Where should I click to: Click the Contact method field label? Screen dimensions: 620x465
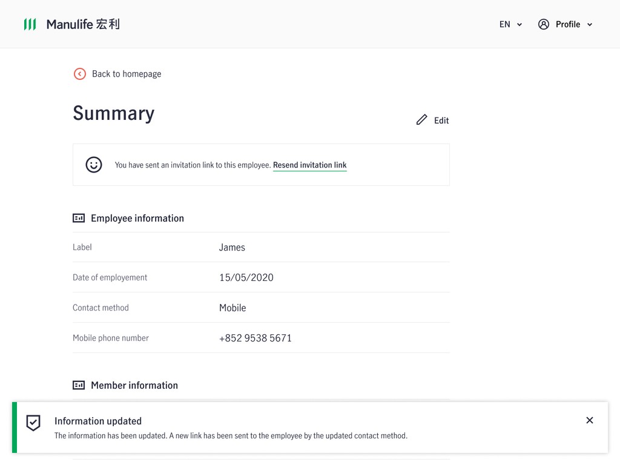tap(101, 308)
